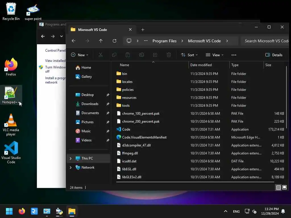This screenshot has width=291, height=218.
Task: Open the Recycle Bin desktop icon
Action: (11, 11)
